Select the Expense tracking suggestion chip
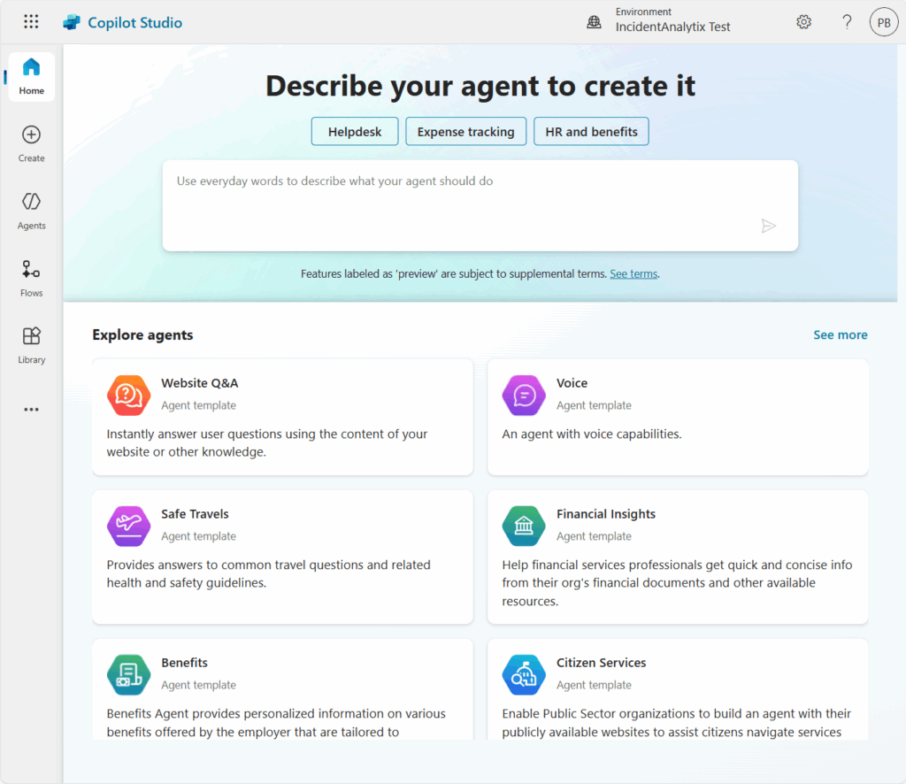 [x=465, y=132]
